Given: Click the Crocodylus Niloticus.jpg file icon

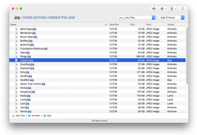Looking at the screenshot, I should [16, 49].
